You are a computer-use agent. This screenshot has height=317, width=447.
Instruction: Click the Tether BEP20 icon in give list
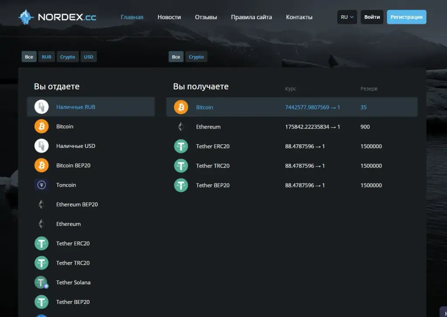point(41,302)
